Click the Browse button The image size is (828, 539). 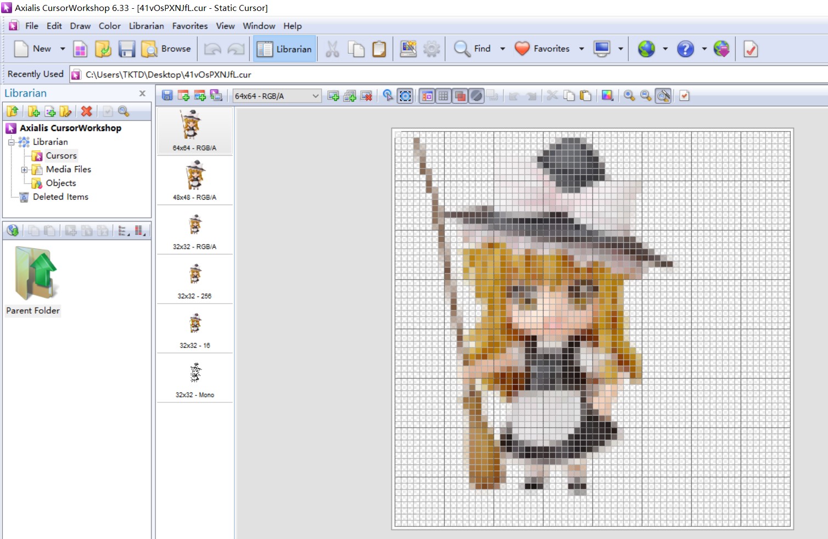[x=166, y=49]
